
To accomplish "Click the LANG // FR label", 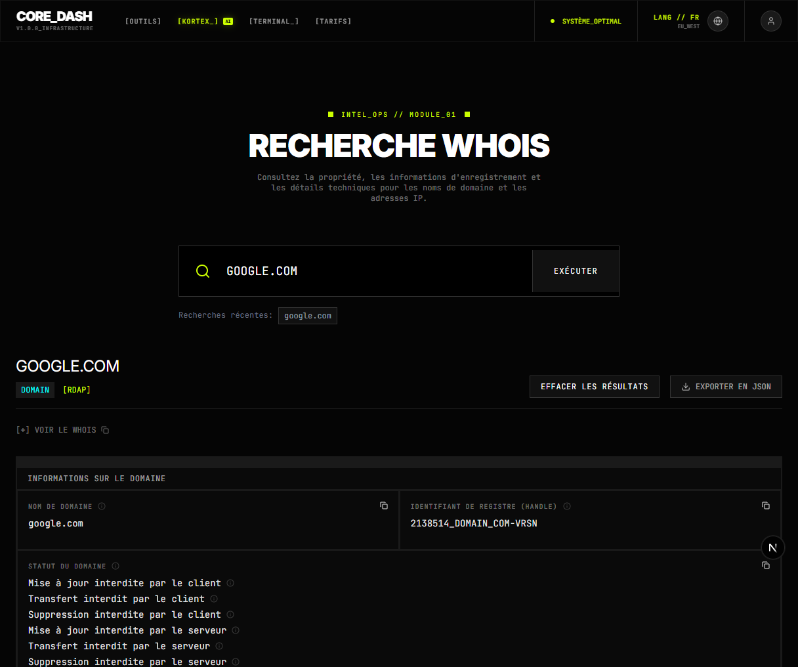I will 676,18.
